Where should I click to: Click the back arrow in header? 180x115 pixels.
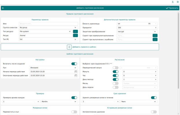coord(3,8)
